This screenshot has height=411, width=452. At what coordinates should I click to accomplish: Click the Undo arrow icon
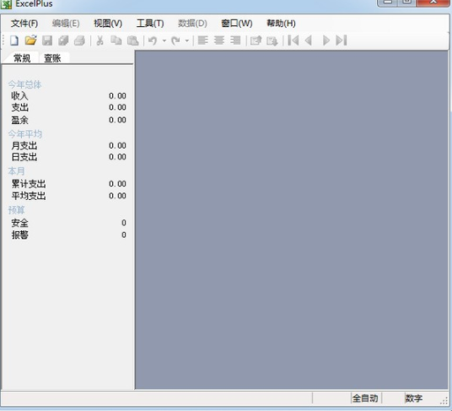(x=153, y=41)
